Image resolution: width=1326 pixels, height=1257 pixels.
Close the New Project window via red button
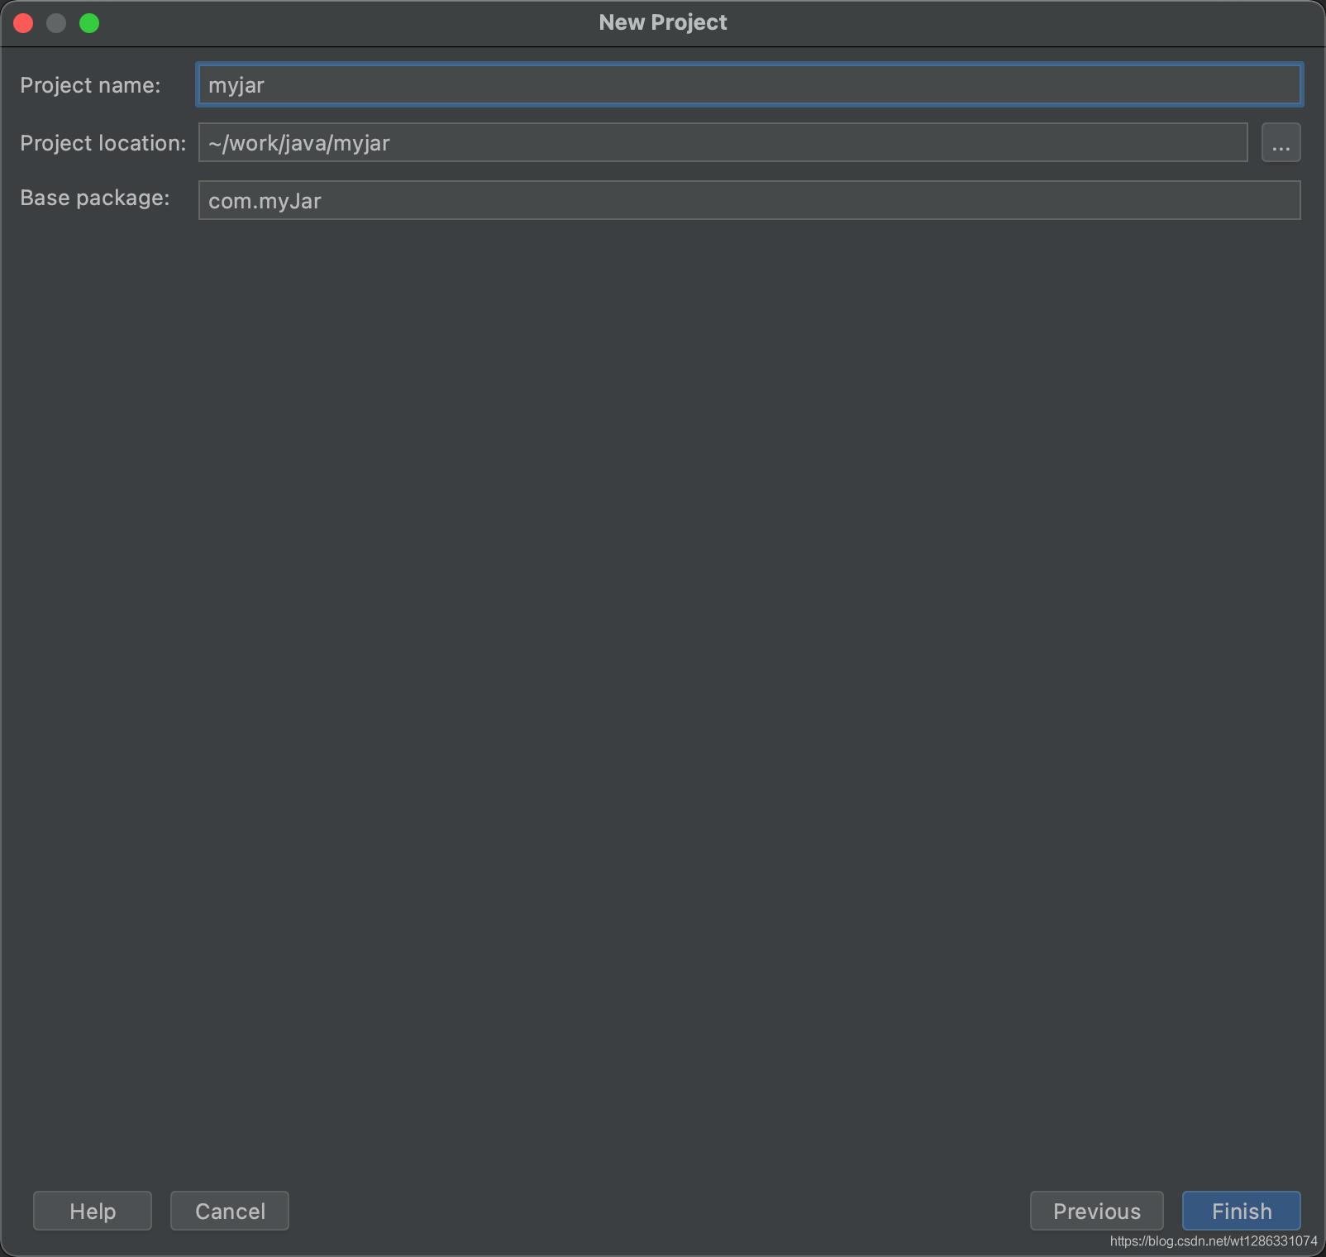point(23,23)
